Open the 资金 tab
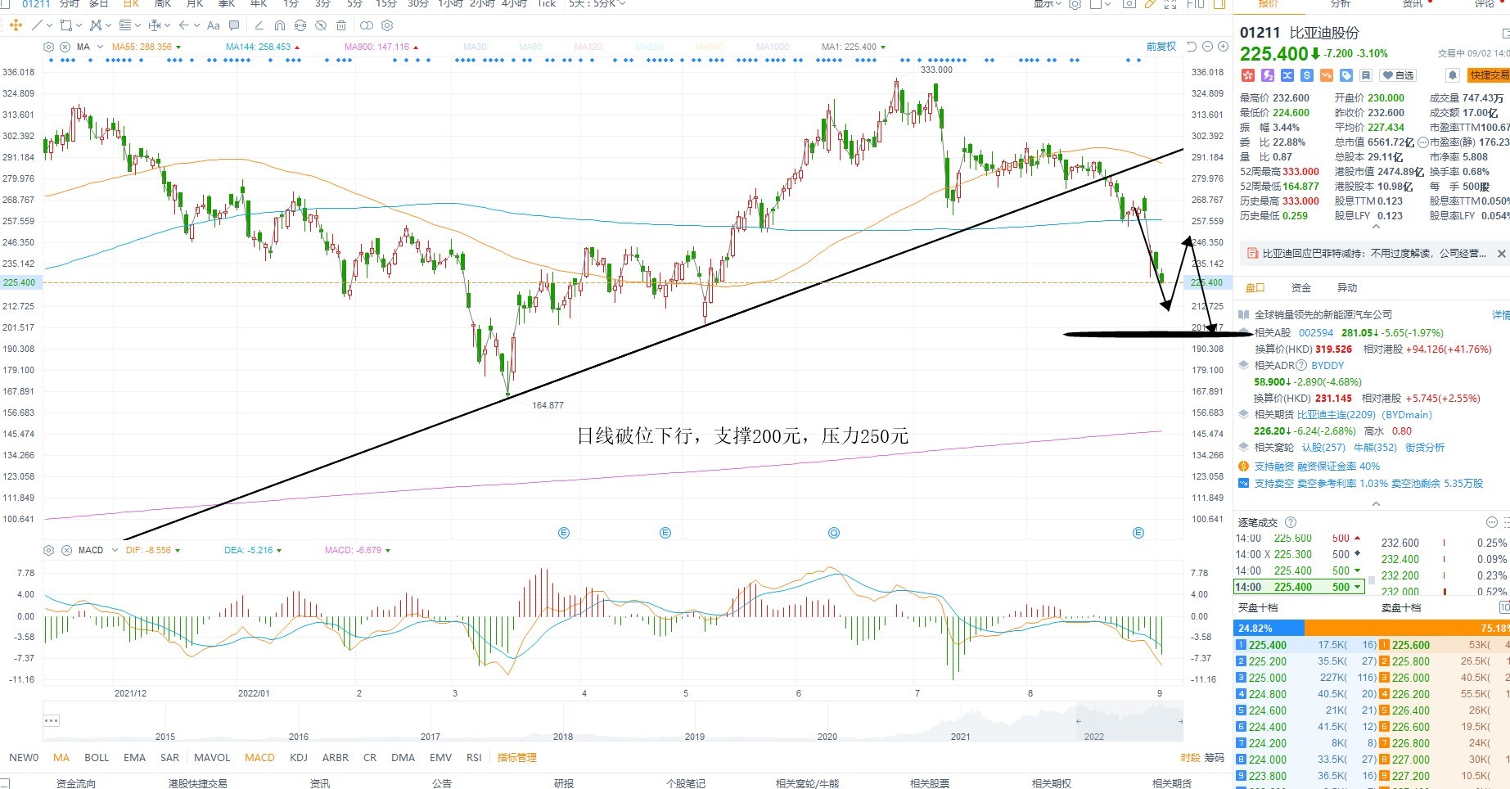The width and height of the screenshot is (1510, 789). click(1301, 287)
